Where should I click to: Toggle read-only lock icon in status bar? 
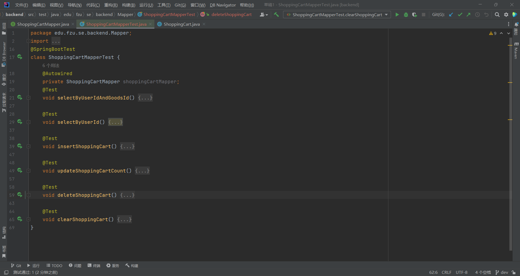[x=513, y=272]
